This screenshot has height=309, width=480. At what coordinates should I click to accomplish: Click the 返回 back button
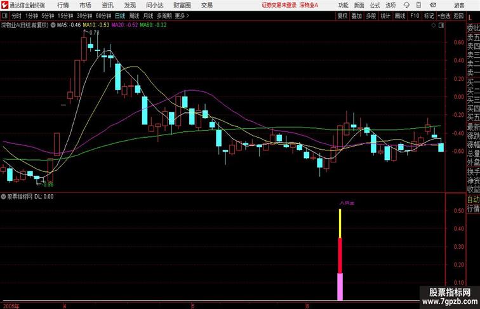[x=458, y=16]
